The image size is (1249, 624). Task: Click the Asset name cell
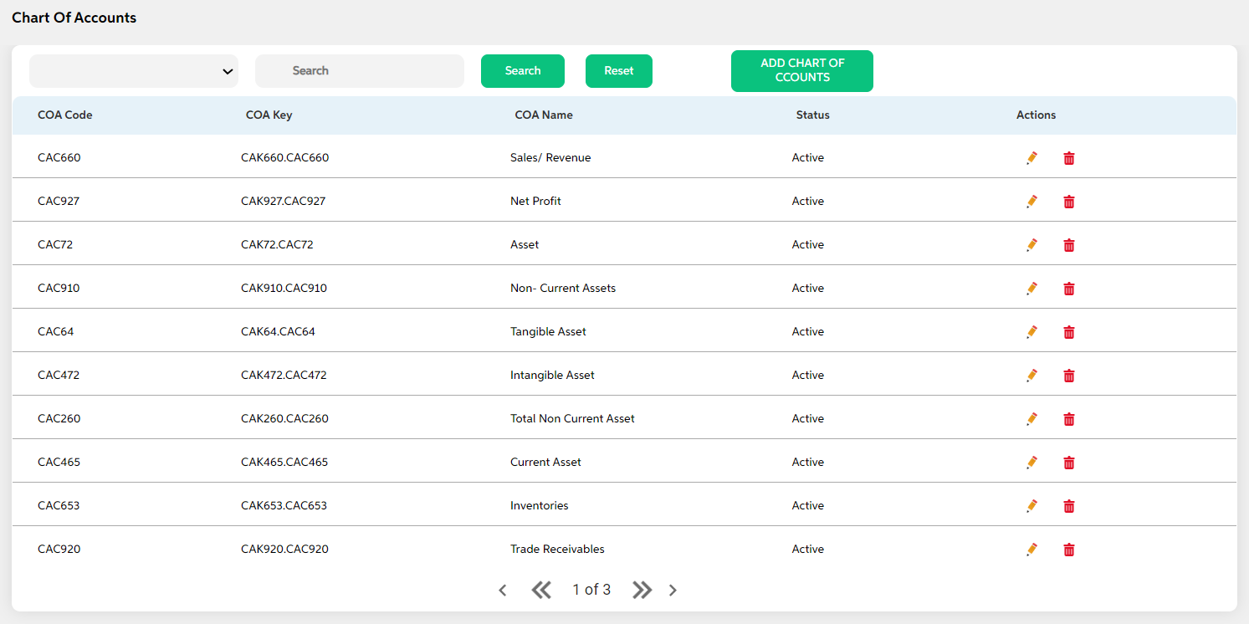tap(525, 245)
